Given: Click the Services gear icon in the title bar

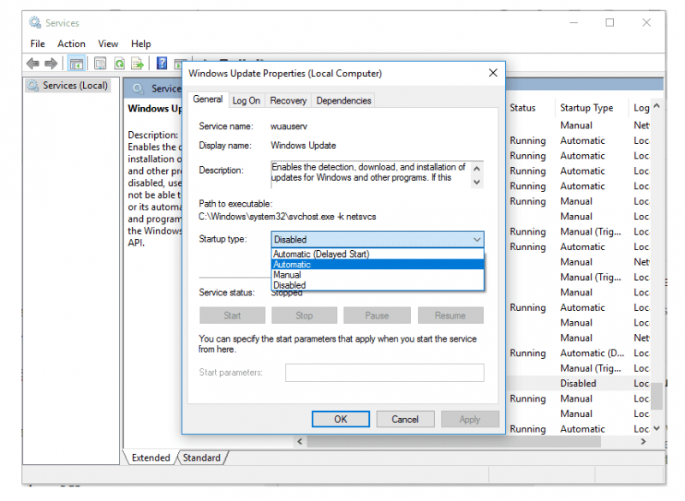Looking at the screenshot, I should (x=34, y=22).
